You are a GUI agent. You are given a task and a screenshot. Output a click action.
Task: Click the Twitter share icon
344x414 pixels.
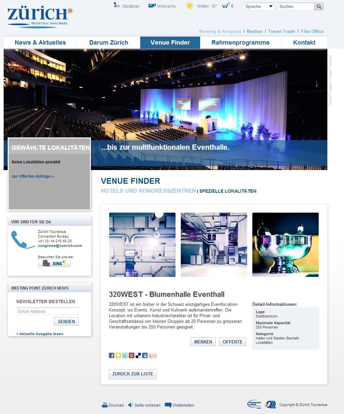(125, 355)
